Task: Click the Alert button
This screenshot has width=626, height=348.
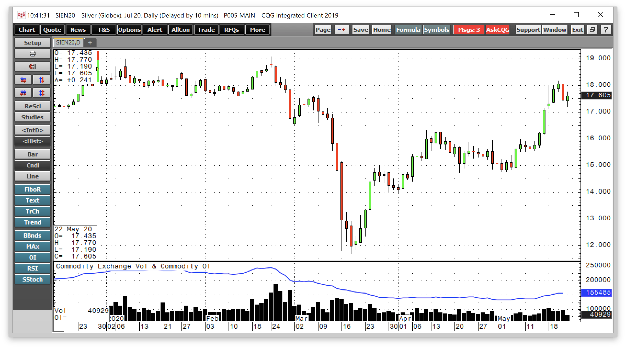Action: tap(155, 30)
